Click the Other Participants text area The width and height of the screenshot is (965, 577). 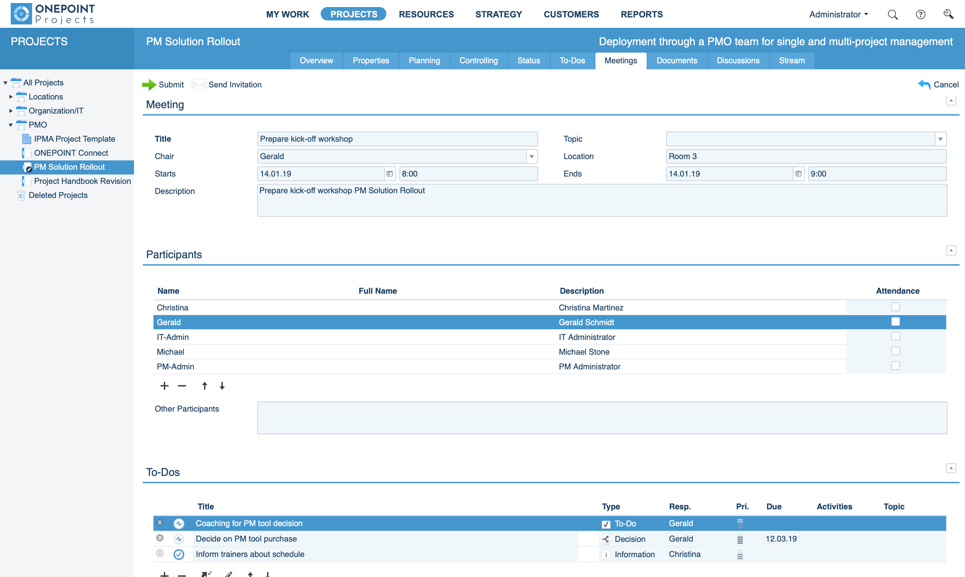click(x=602, y=418)
